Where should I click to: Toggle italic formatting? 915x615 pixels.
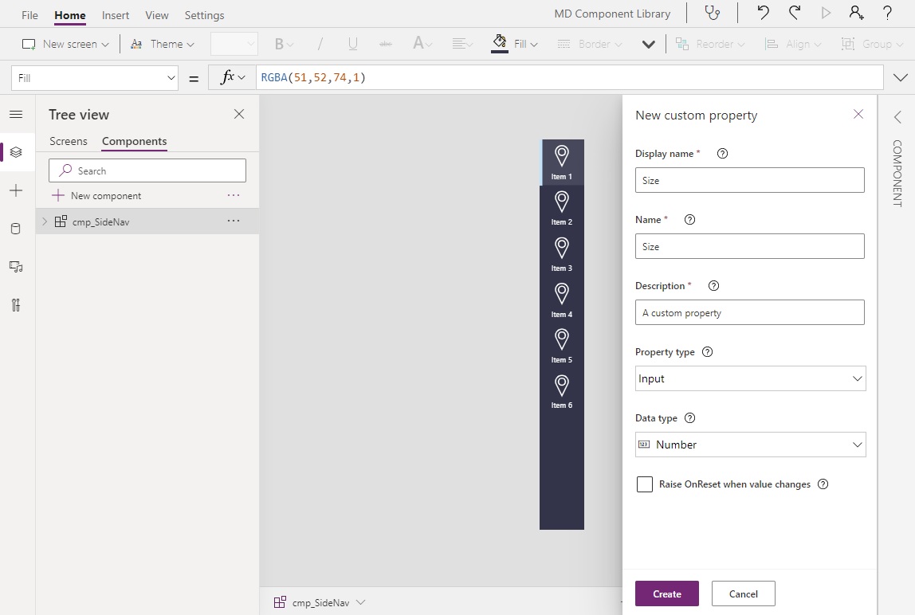pos(320,44)
